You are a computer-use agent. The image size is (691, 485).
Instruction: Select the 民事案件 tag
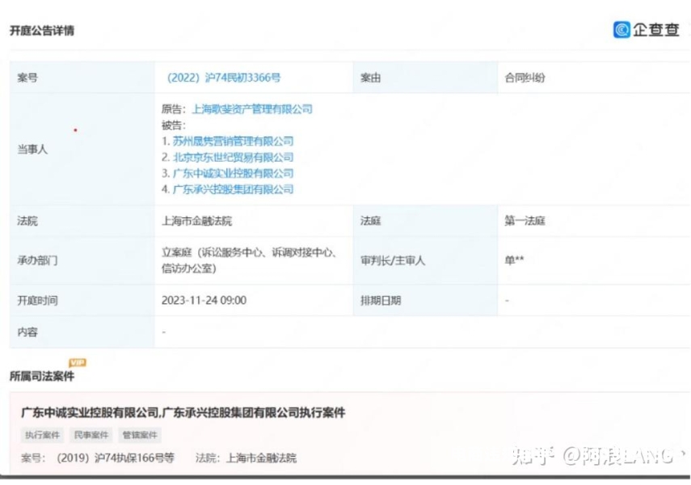click(91, 435)
